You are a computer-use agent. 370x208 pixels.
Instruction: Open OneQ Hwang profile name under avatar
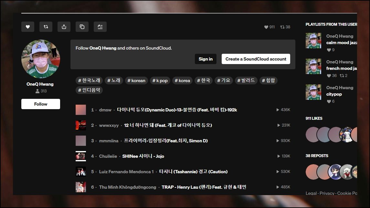(x=40, y=84)
